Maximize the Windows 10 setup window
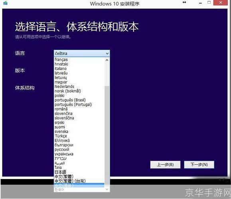Image resolution: width=231 pixels, height=199 pixels. pyautogui.click(x=209, y=2)
